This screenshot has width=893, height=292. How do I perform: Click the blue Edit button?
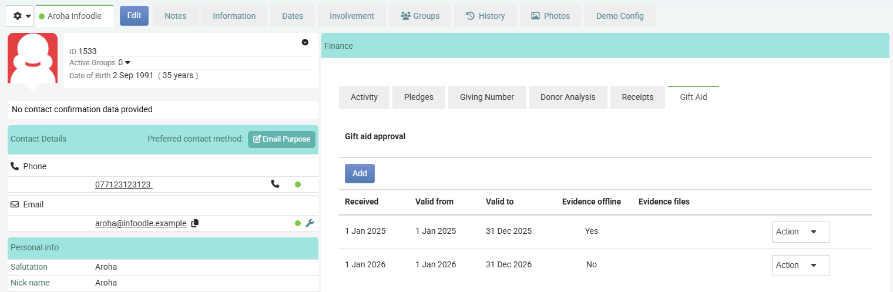(134, 16)
